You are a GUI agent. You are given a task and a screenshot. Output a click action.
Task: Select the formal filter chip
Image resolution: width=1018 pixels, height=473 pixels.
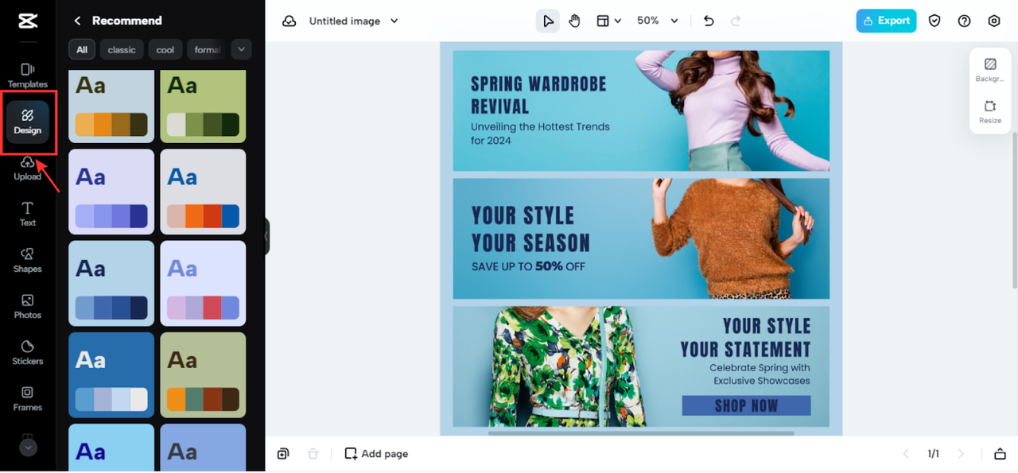pyautogui.click(x=207, y=49)
